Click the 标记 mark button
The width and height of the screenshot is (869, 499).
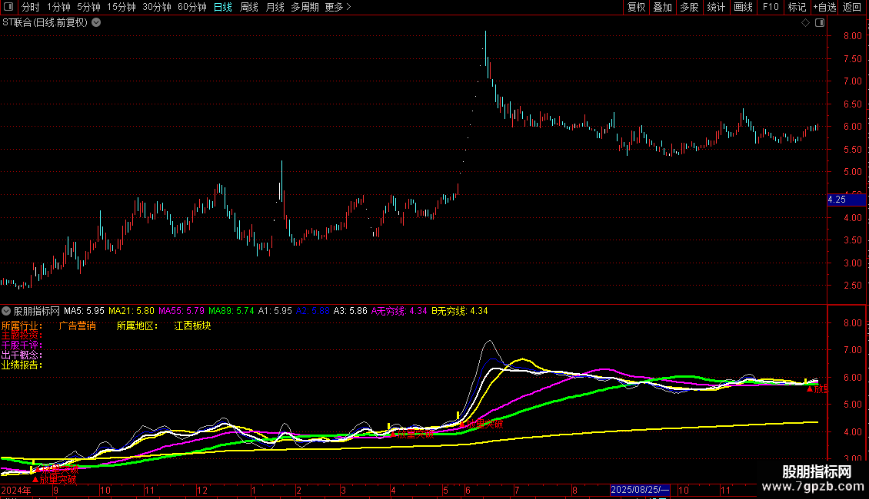[797, 7]
